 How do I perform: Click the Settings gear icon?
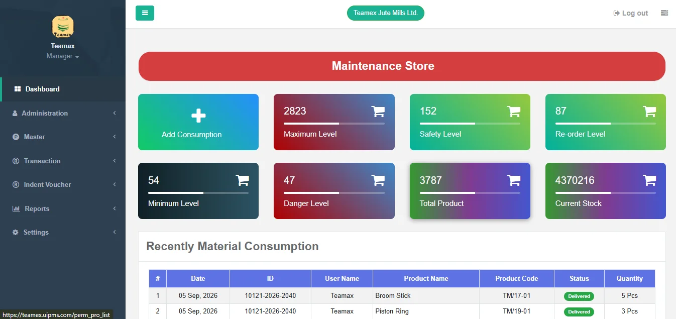click(15, 233)
